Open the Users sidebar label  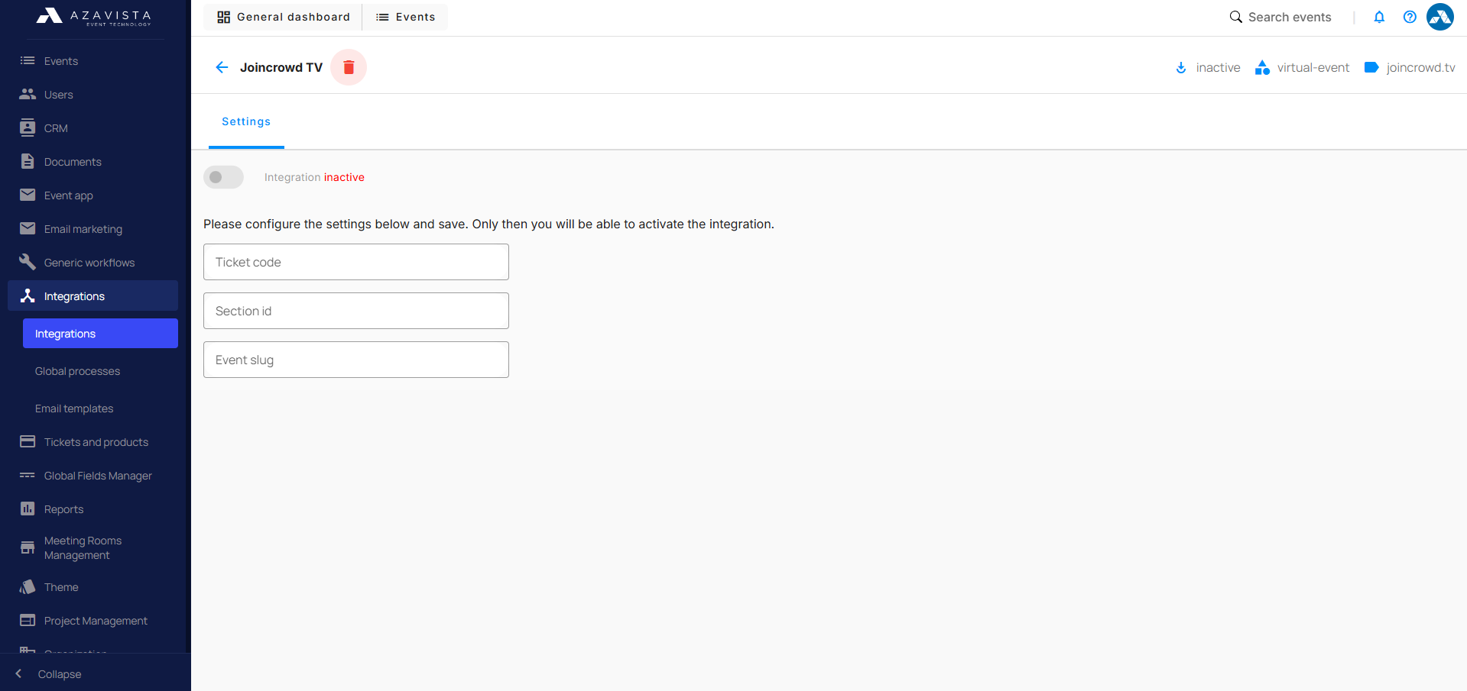pos(59,95)
